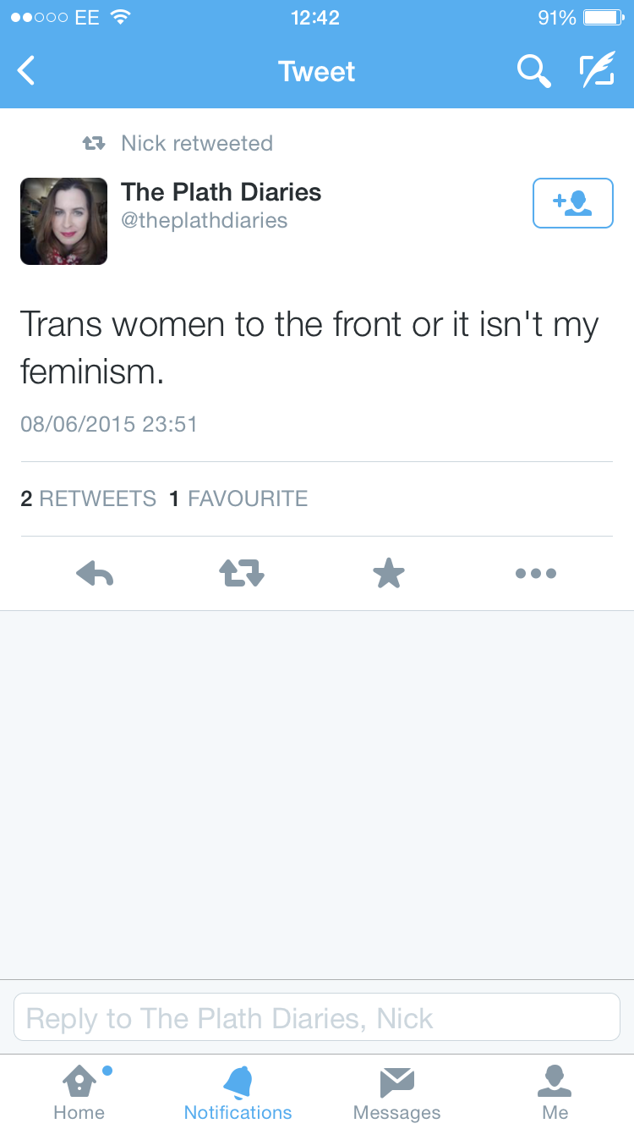This screenshot has width=634, height=1129.
Task: Reply to this tweet
Action: (x=95, y=574)
